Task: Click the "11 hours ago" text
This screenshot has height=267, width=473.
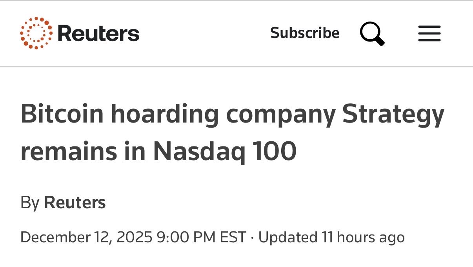Action: tap(363, 237)
